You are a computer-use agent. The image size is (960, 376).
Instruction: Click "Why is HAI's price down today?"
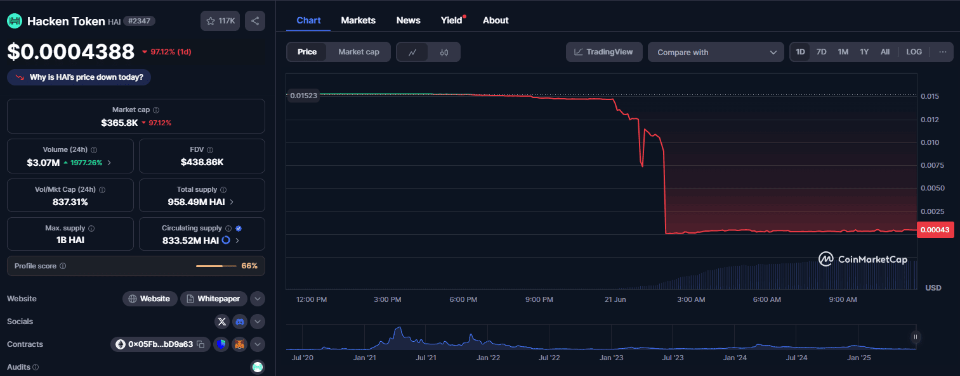coord(79,77)
